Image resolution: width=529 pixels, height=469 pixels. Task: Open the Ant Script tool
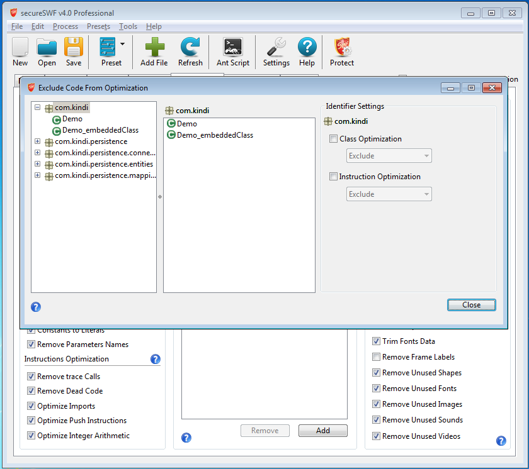point(233,48)
